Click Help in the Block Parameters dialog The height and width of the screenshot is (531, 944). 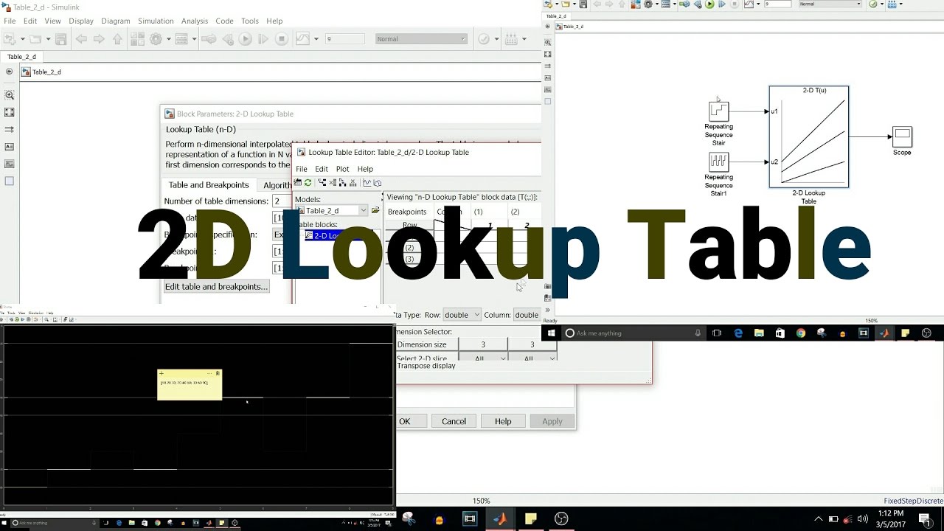point(503,421)
